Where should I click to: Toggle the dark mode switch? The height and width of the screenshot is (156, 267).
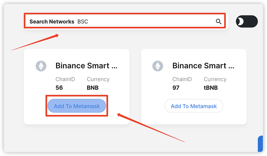[x=247, y=21]
